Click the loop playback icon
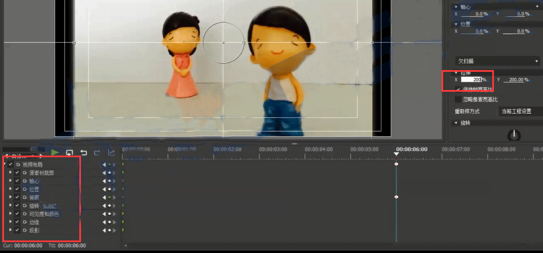The width and height of the screenshot is (543, 253). (x=70, y=152)
